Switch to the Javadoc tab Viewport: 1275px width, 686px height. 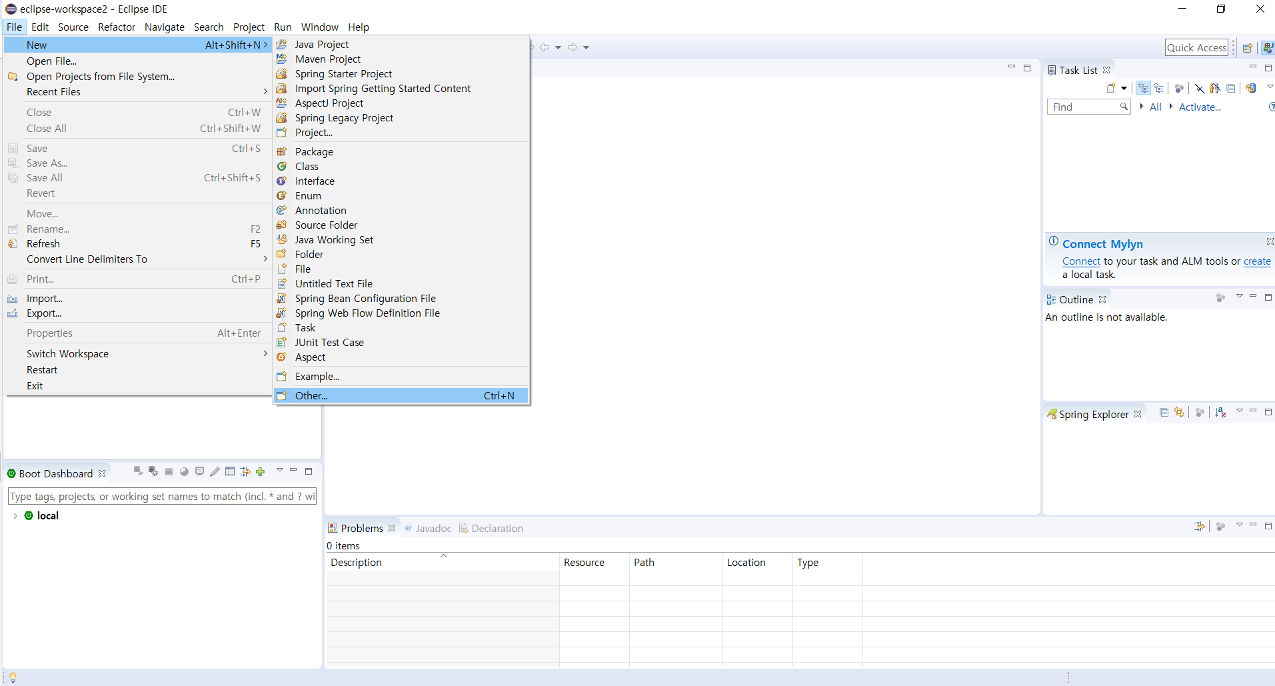[428, 529]
